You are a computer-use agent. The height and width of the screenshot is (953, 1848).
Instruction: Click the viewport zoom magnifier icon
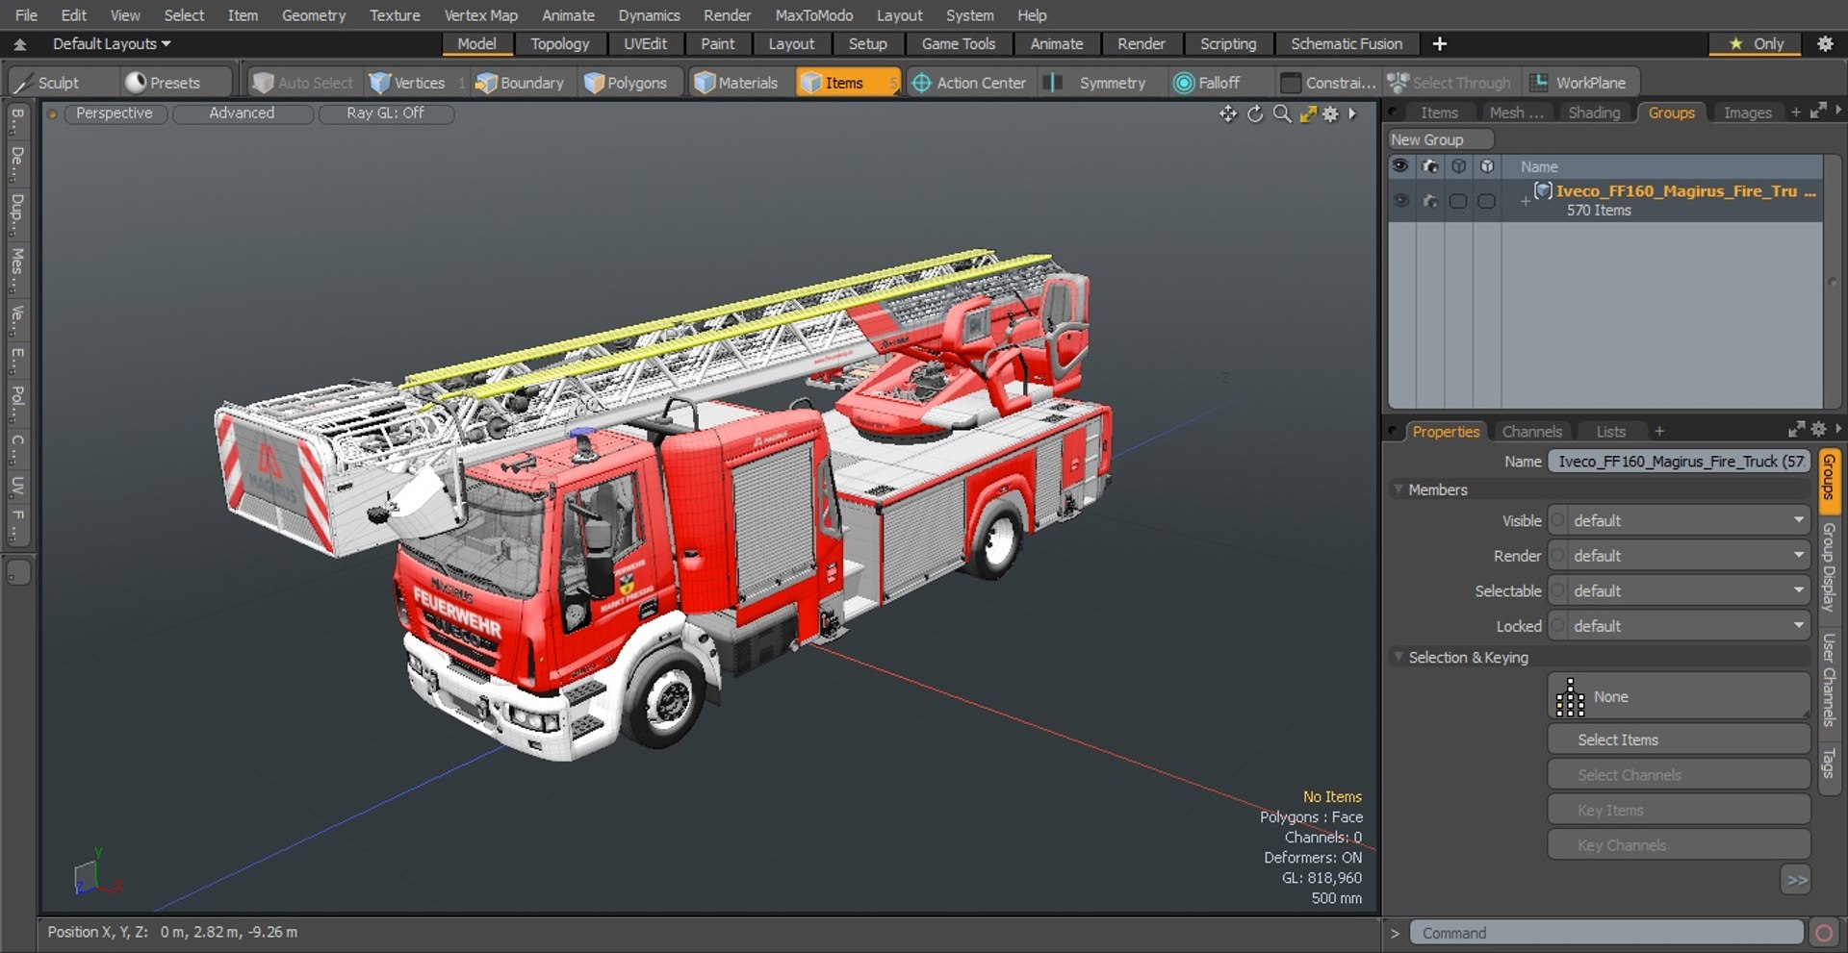click(1282, 114)
